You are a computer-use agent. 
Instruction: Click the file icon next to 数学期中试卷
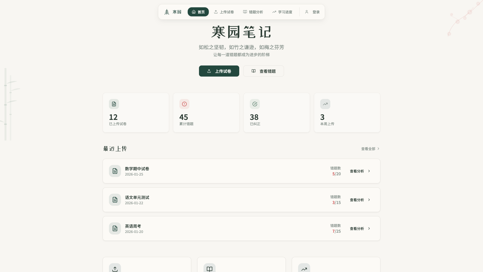click(x=115, y=171)
